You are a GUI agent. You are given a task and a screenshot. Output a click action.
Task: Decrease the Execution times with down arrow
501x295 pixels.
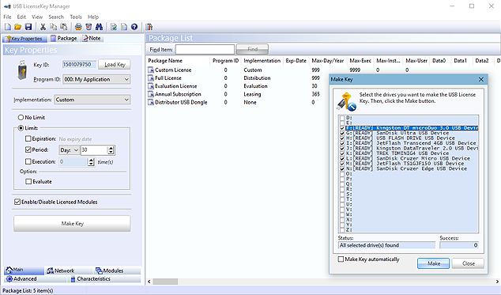tap(91, 164)
